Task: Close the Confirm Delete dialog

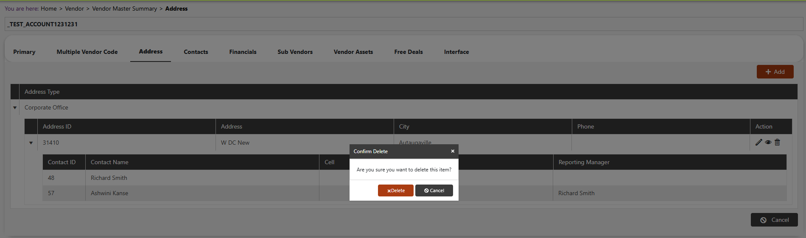Action: point(453,151)
